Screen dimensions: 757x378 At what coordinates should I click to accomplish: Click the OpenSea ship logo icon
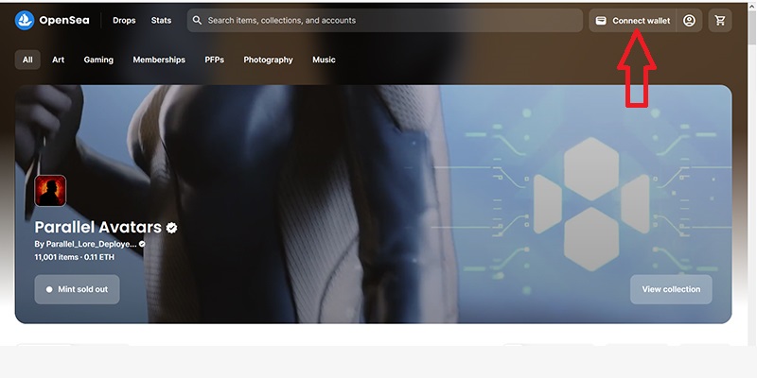coord(25,20)
